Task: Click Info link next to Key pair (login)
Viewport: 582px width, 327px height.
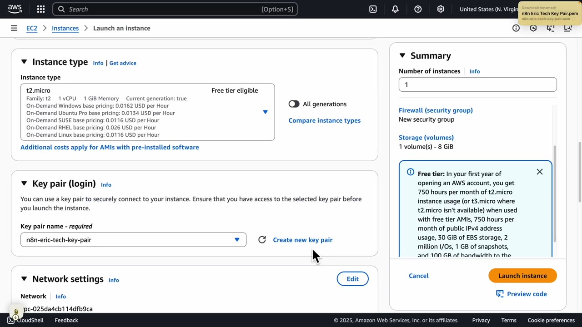Action: pyautogui.click(x=106, y=185)
